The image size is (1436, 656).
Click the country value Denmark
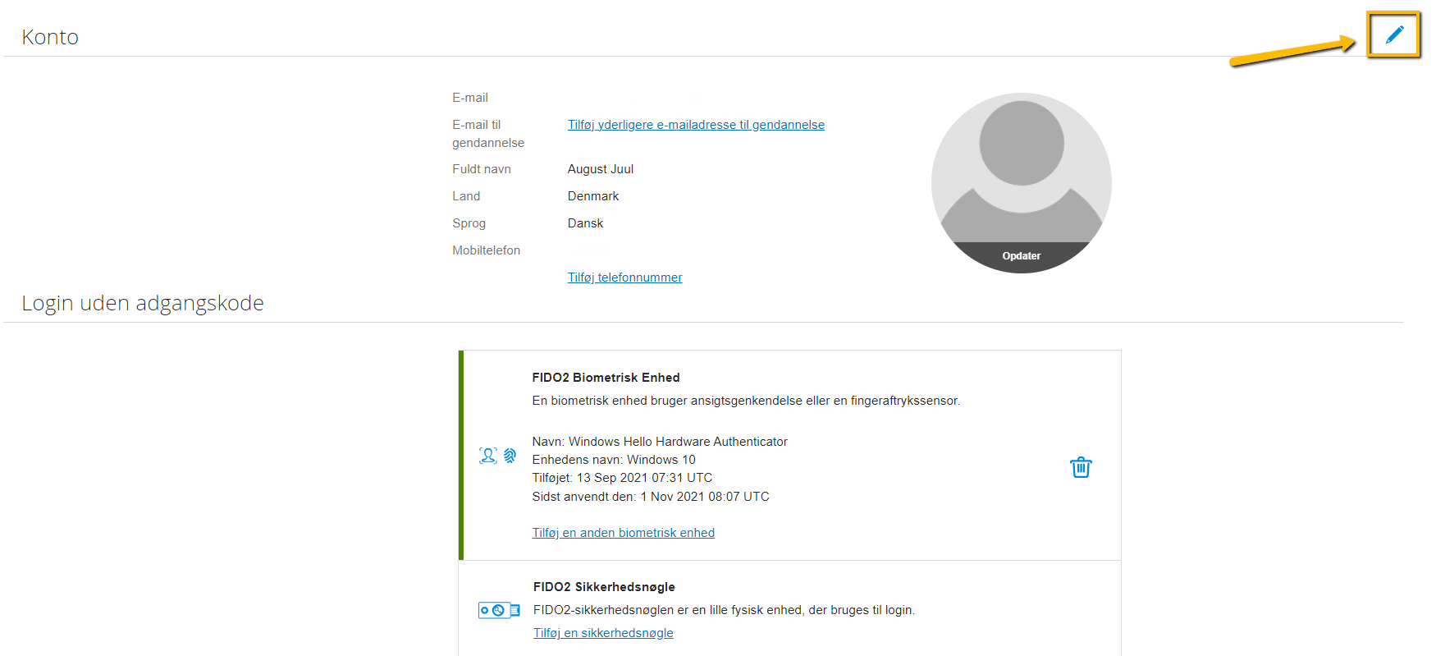[593, 196]
